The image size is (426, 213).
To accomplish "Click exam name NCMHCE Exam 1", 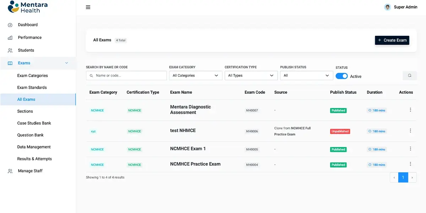I will 188,149.
